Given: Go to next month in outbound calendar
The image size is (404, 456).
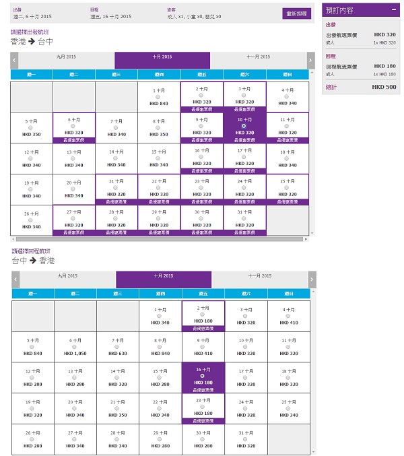Looking at the screenshot, I should pyautogui.click(x=312, y=61).
